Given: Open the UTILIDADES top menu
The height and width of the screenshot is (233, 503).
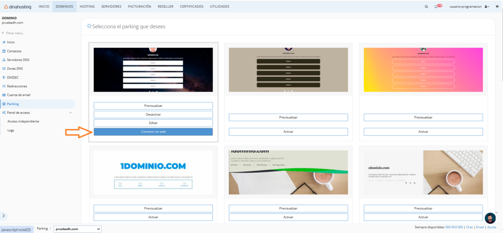Looking at the screenshot, I should (x=220, y=6).
